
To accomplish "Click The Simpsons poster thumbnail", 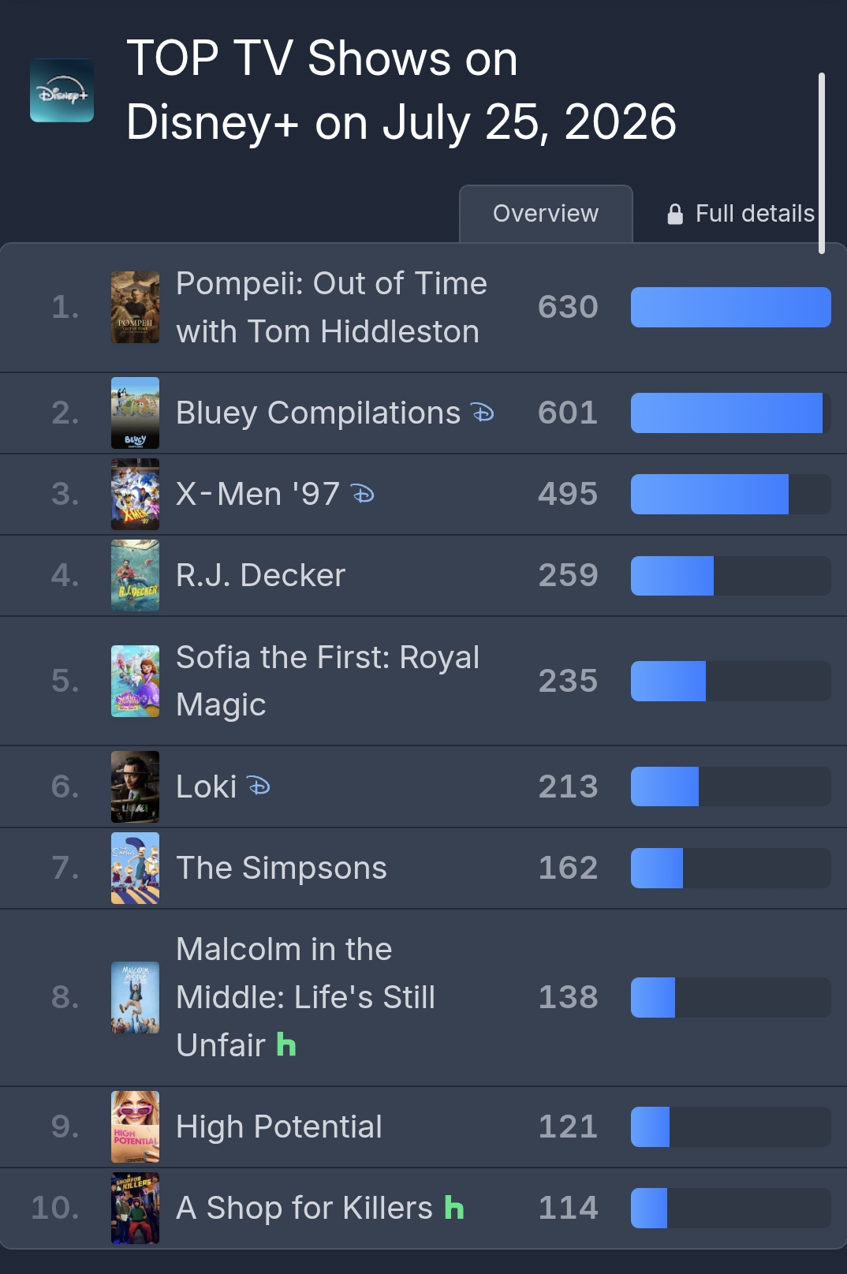I will pyautogui.click(x=135, y=868).
